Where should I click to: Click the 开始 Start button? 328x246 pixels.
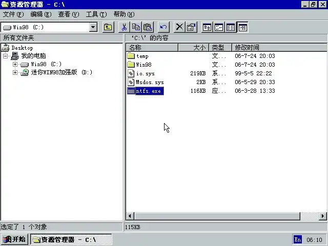[14, 239]
